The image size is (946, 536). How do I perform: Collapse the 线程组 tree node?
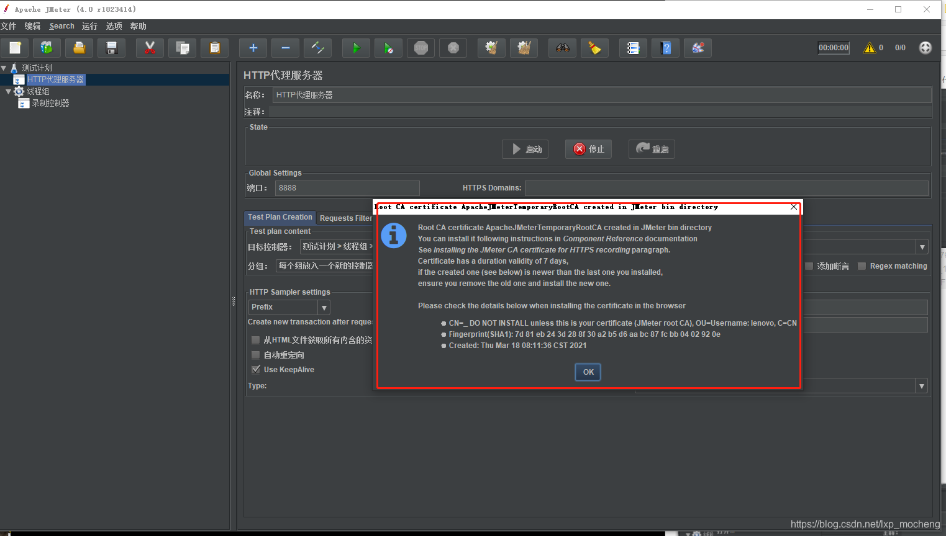8,91
